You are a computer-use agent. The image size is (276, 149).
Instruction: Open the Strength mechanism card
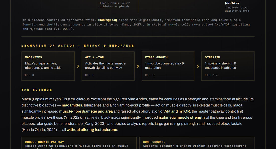click(x=228, y=66)
